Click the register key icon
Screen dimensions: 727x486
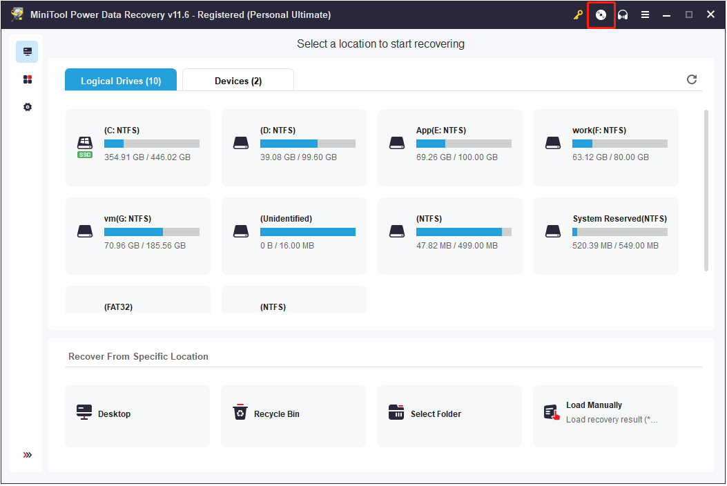pyautogui.click(x=578, y=14)
